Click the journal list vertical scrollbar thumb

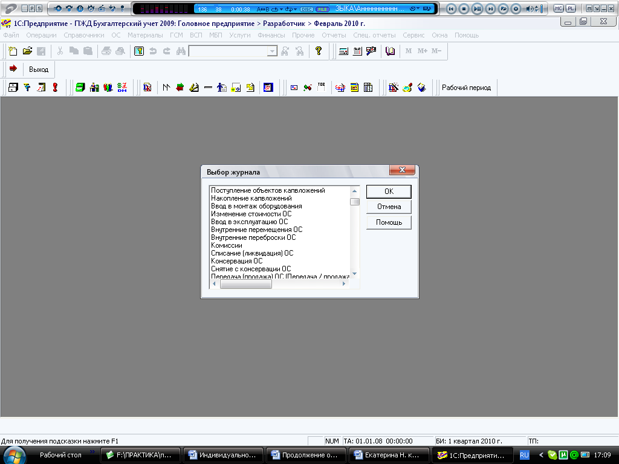coord(355,202)
